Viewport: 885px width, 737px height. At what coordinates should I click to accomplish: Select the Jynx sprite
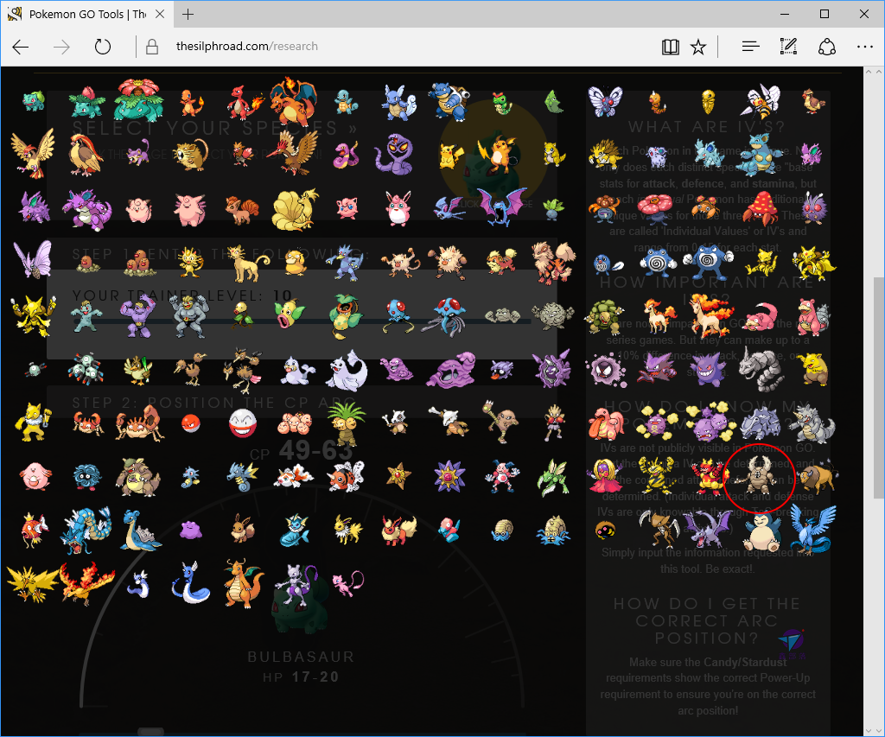tap(604, 475)
